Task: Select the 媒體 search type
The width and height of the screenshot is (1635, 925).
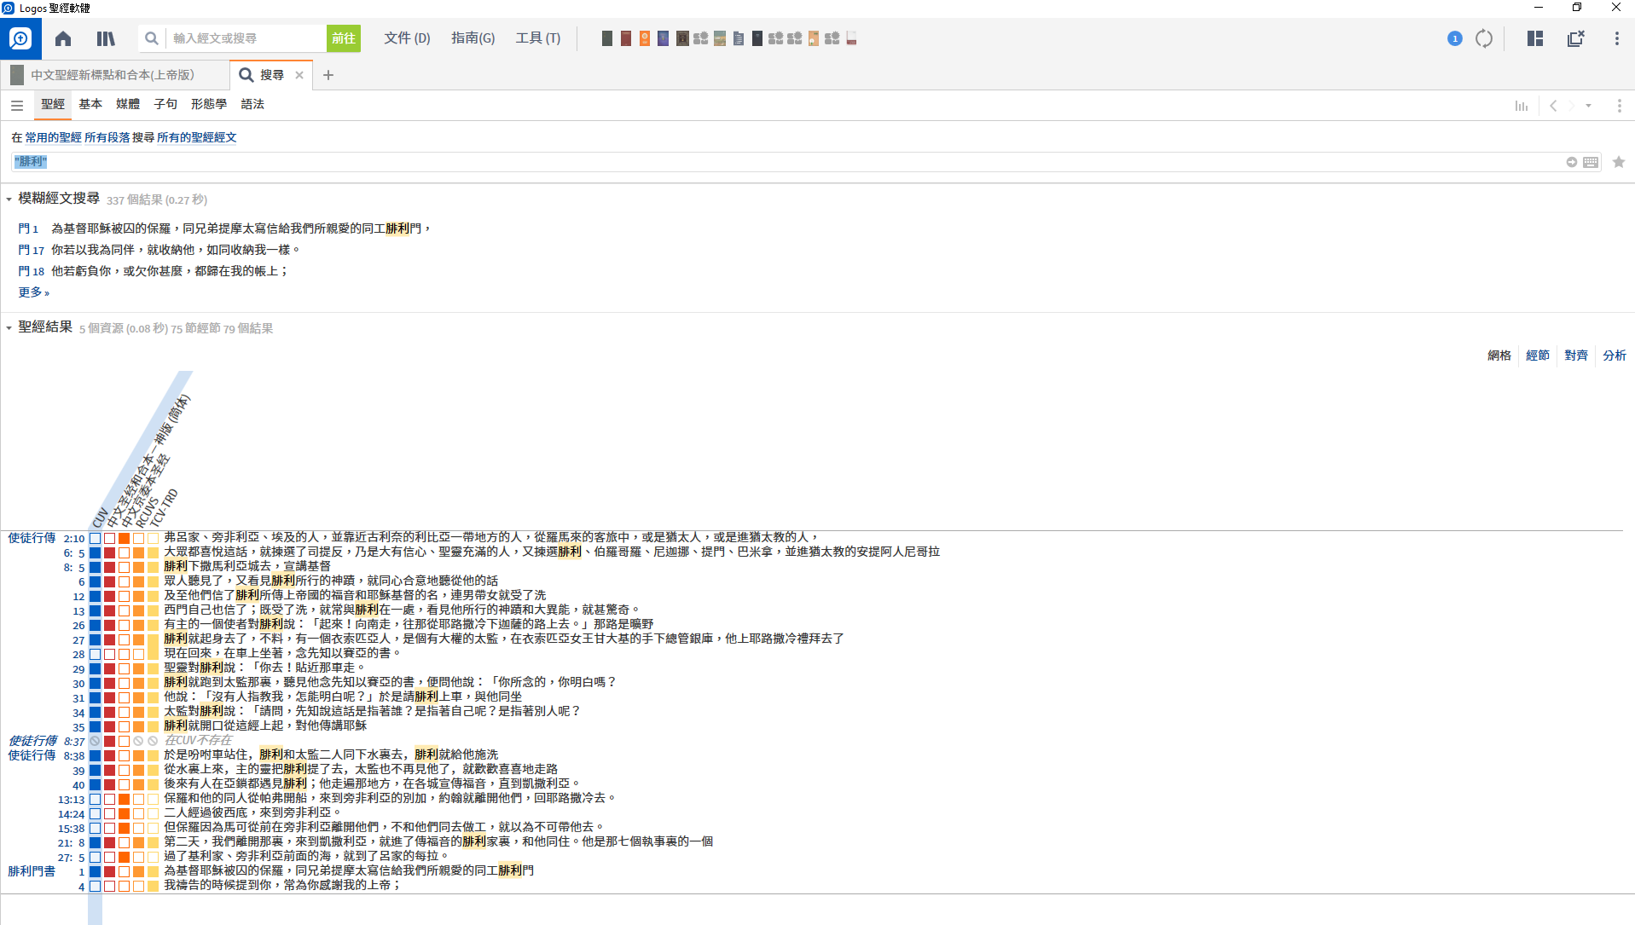Action: click(x=128, y=104)
